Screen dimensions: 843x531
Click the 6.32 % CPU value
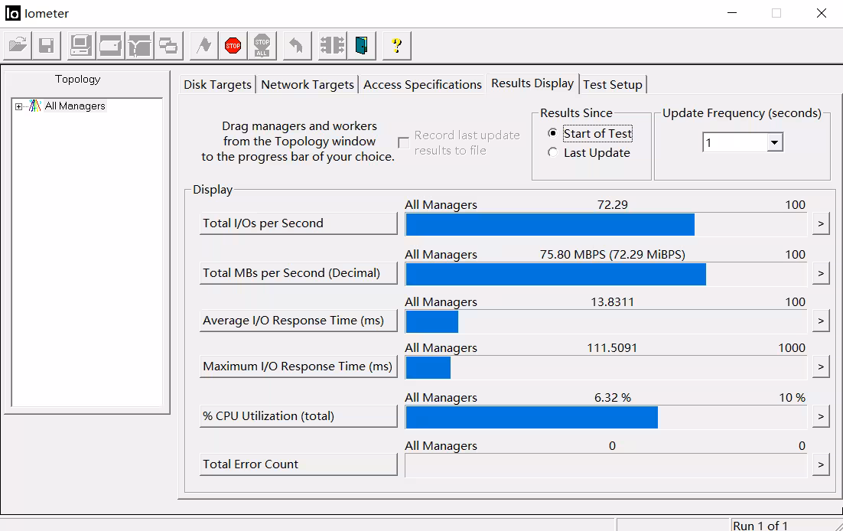pyautogui.click(x=612, y=398)
